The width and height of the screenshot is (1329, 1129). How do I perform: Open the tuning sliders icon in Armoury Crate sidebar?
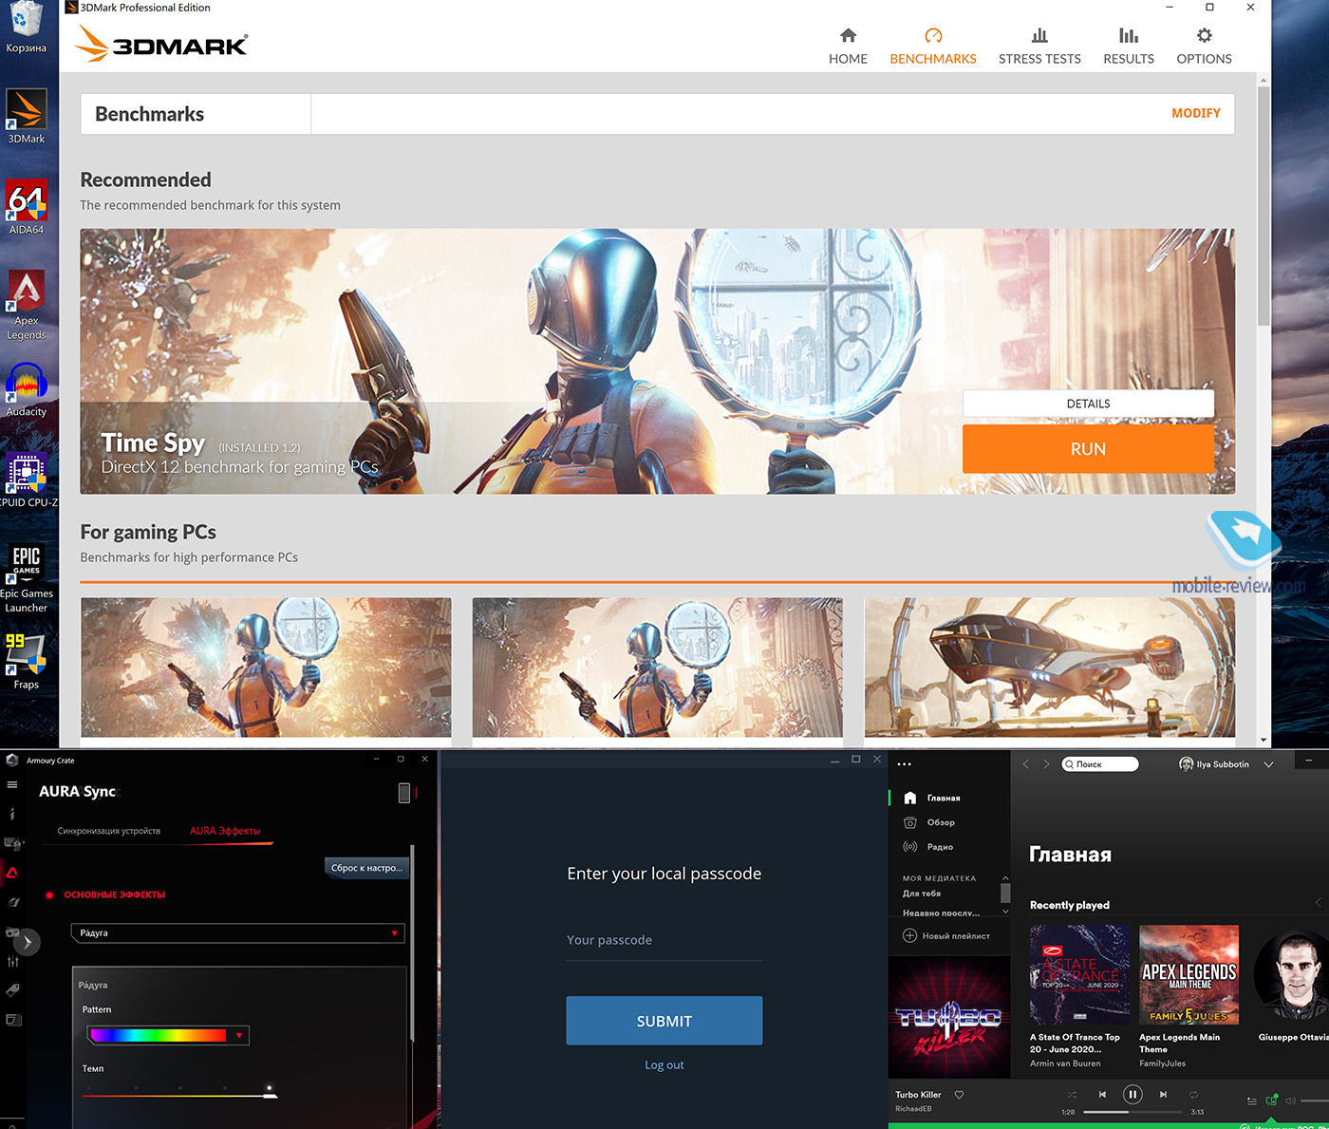click(12, 961)
